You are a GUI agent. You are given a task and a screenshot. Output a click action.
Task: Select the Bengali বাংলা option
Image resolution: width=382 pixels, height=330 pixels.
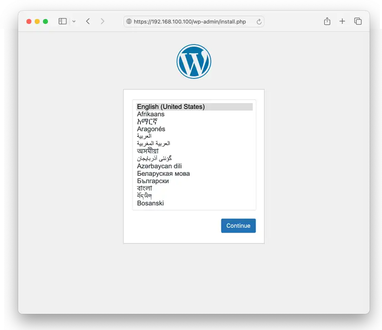[x=195, y=189]
